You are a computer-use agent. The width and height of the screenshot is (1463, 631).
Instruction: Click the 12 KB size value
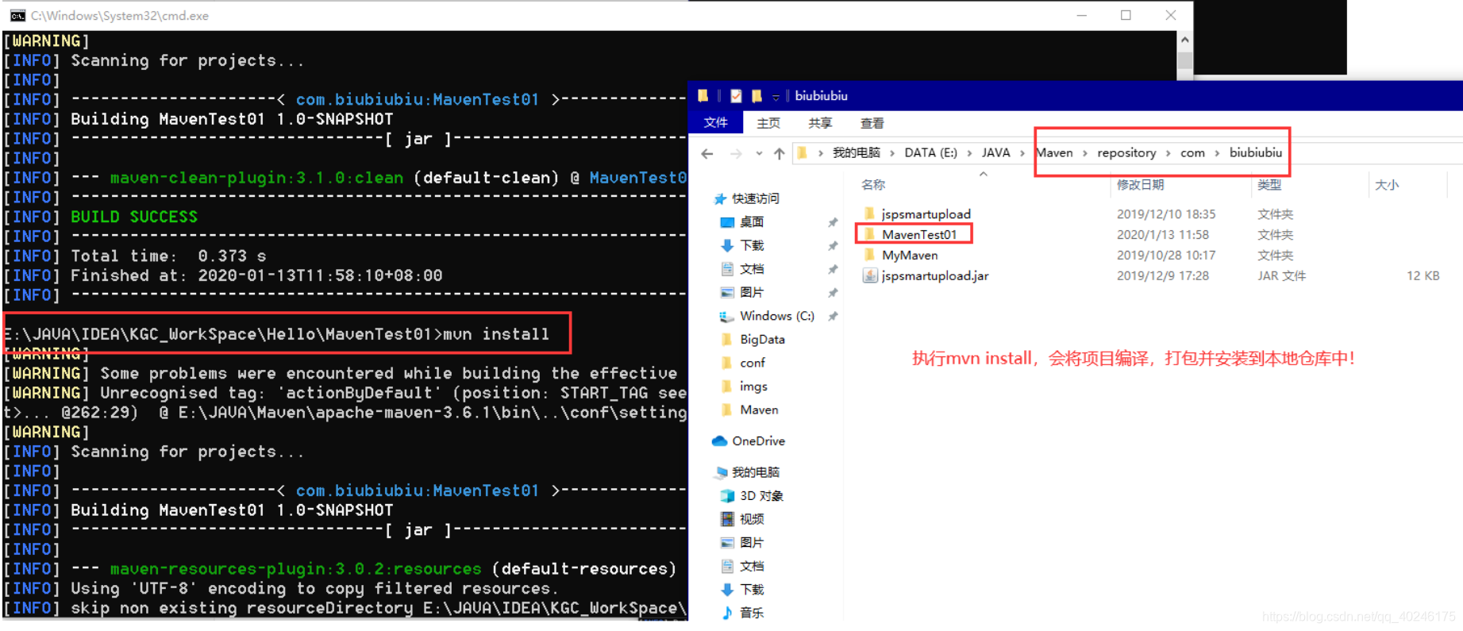[1423, 275]
